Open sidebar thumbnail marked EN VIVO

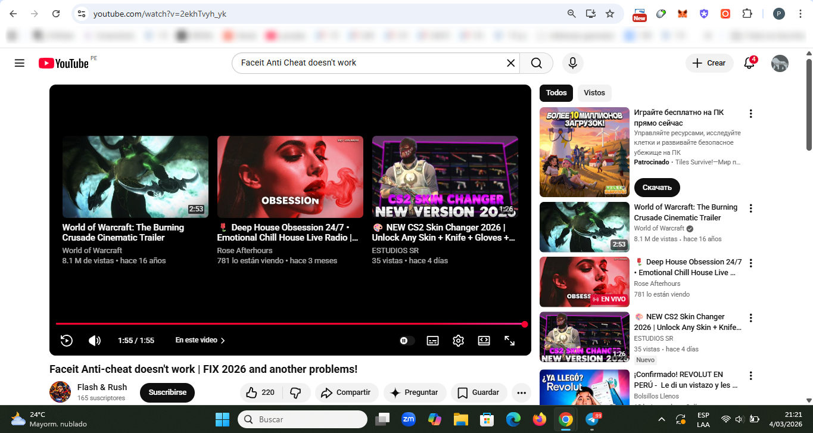(584, 282)
